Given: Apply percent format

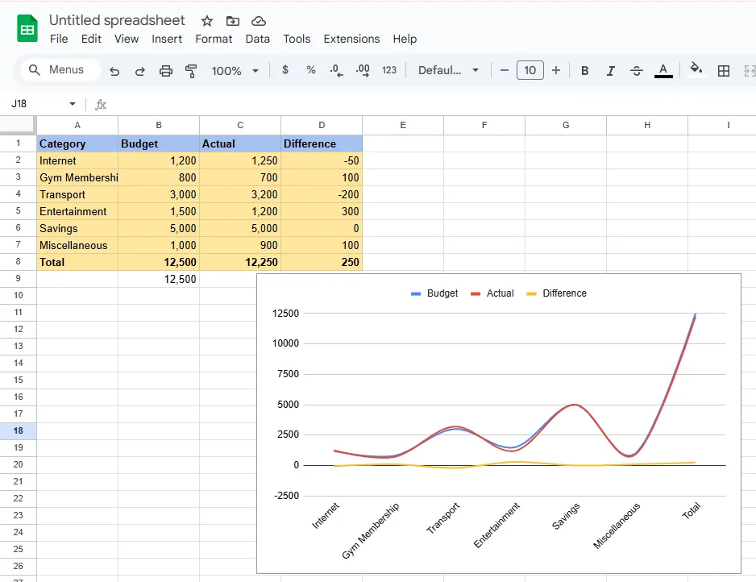Looking at the screenshot, I should tap(310, 70).
